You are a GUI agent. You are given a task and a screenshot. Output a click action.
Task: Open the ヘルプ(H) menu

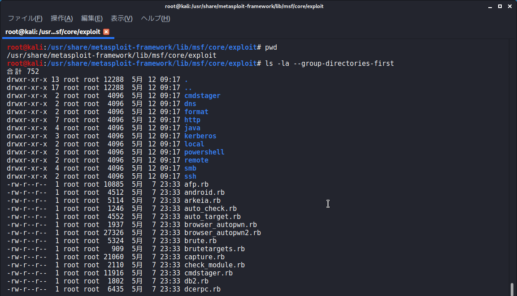155,18
